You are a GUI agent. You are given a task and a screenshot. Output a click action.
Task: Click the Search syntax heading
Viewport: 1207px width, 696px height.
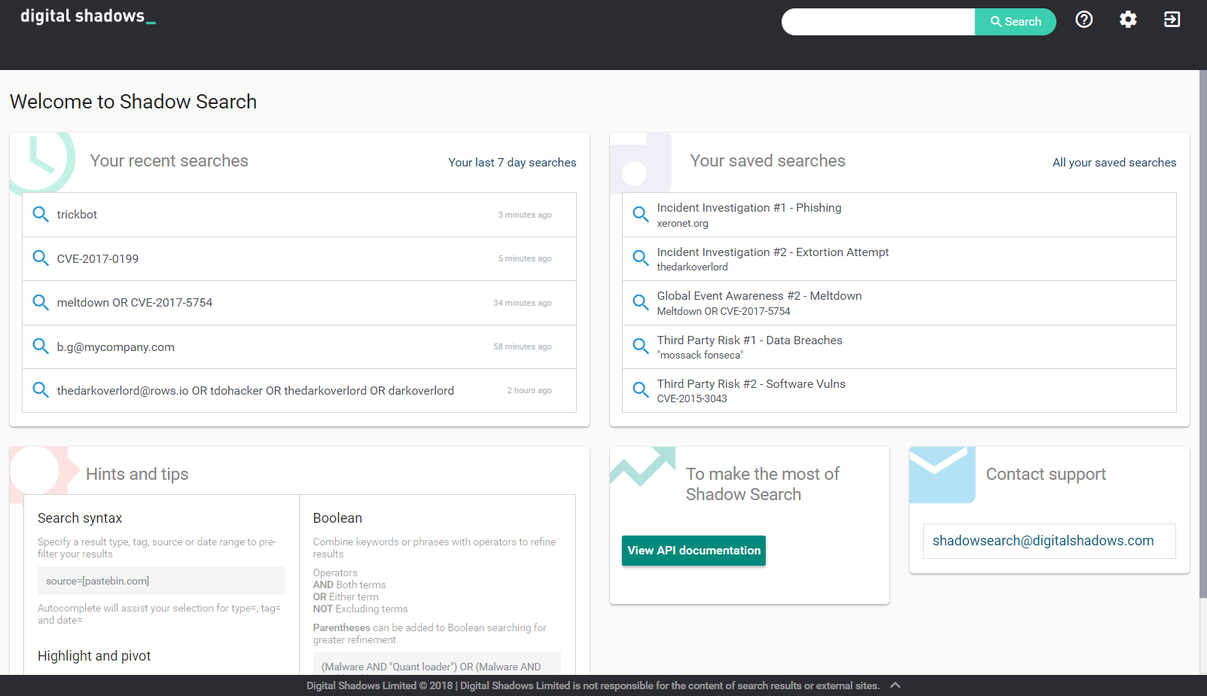[80, 518]
